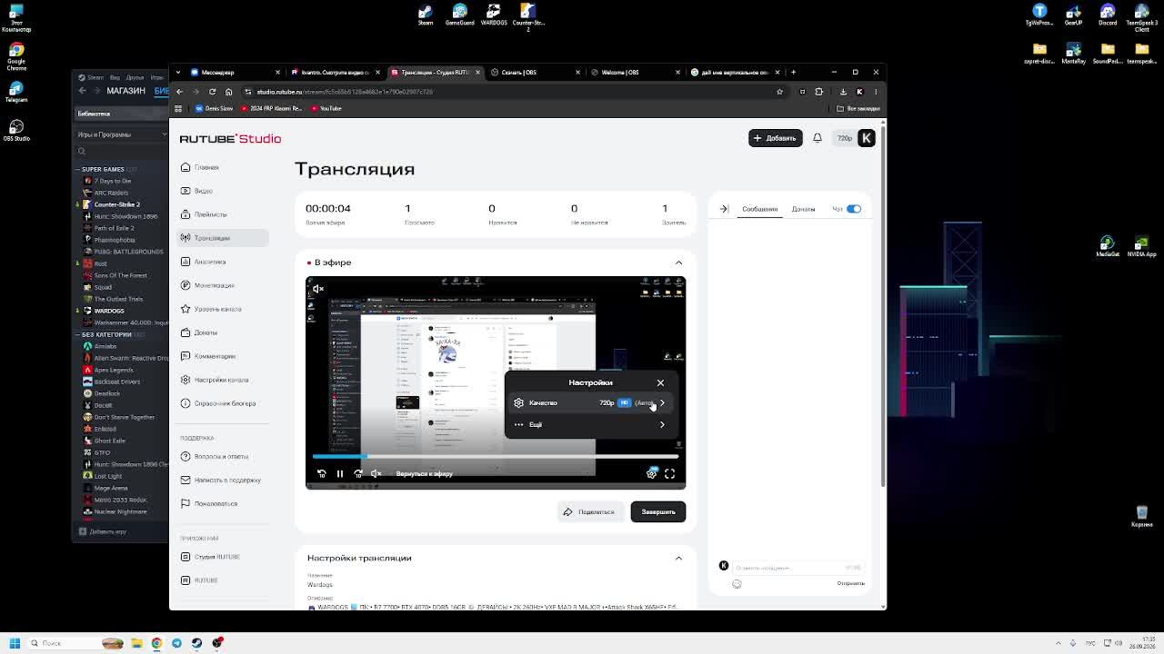Open the OBS Studio desktop shortcut
Viewport: 1164px width, 654px height.
click(16, 130)
